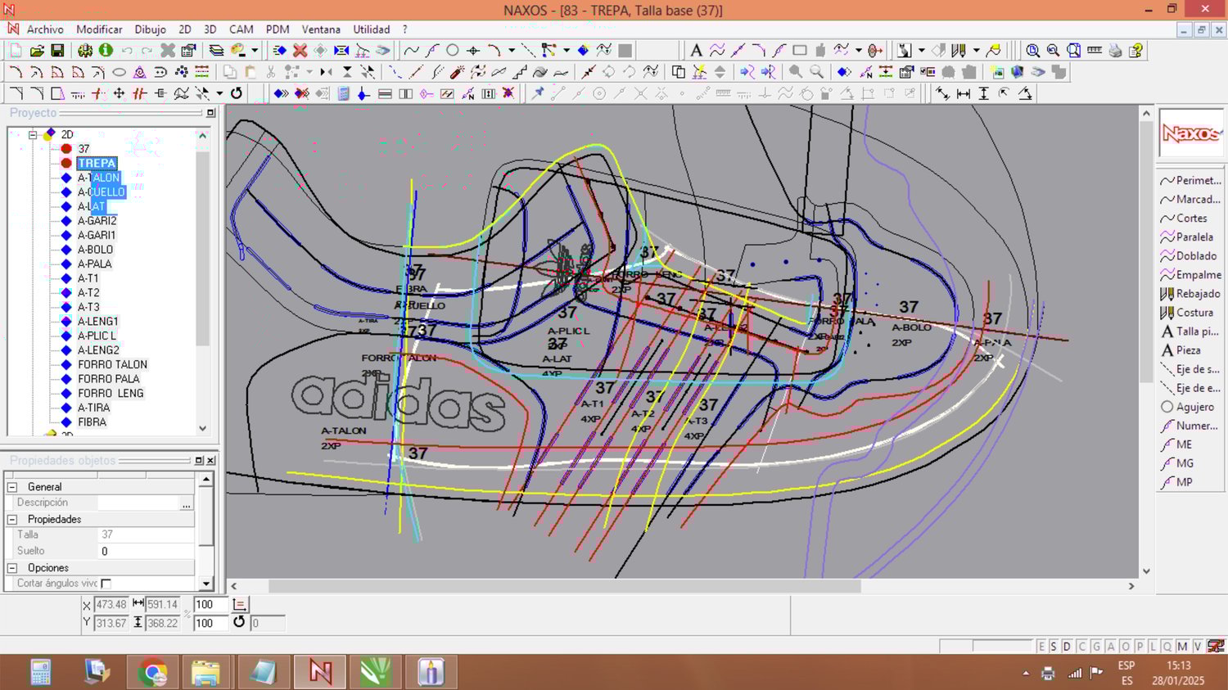Select the TREPA tree item
The image size is (1228, 690).
(97, 164)
